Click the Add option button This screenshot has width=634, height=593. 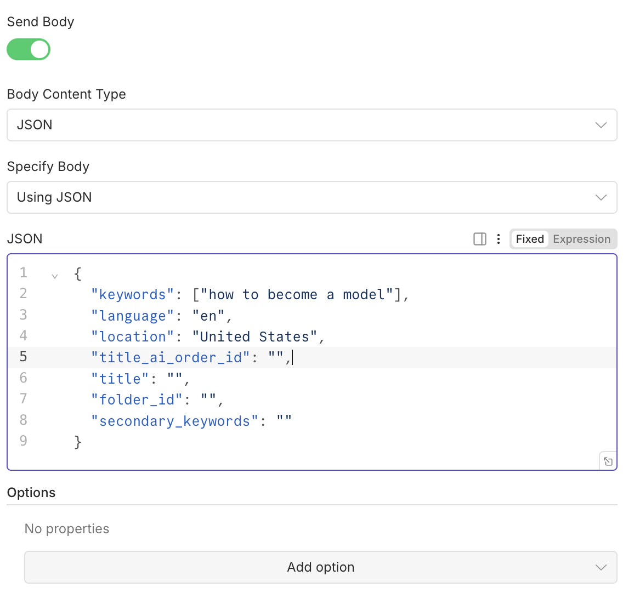[x=320, y=567]
